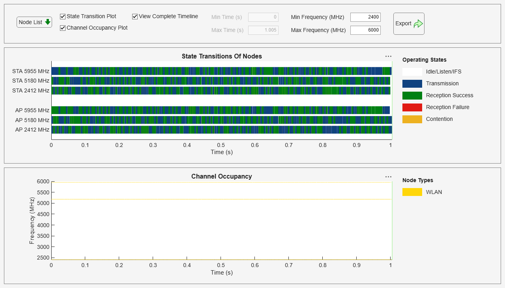
Task: Toggle View Complete Timeline checkbox
Action: 135,17
